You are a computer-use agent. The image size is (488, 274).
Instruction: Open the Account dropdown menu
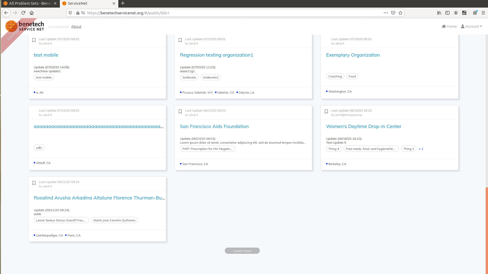click(x=472, y=26)
